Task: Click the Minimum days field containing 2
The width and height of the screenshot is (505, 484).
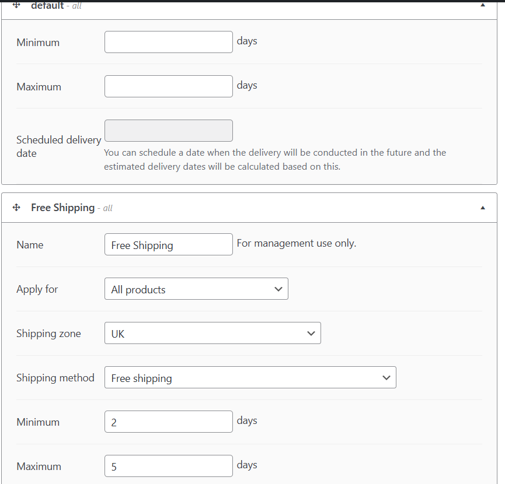Action: tap(168, 422)
